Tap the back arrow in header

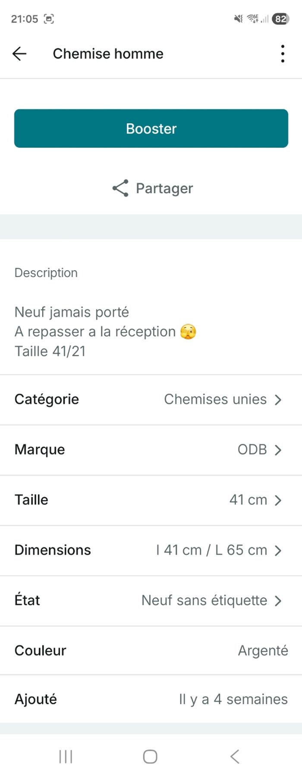19,54
